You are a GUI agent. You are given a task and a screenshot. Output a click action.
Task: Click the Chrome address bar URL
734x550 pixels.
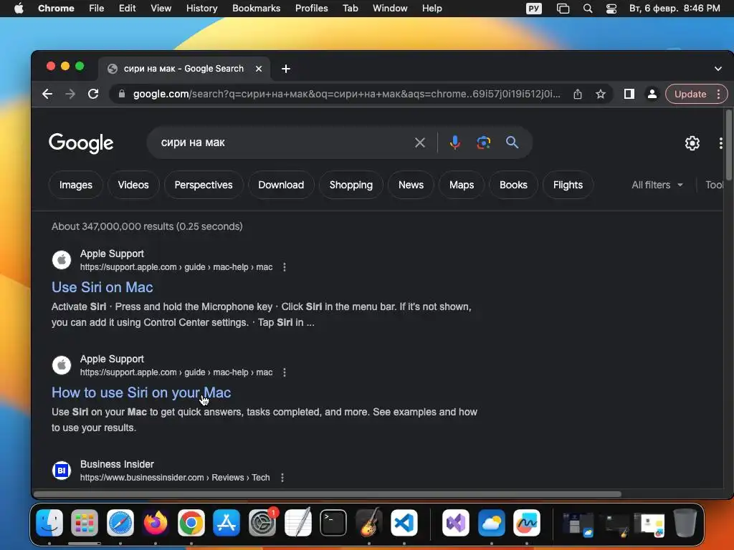click(346, 94)
